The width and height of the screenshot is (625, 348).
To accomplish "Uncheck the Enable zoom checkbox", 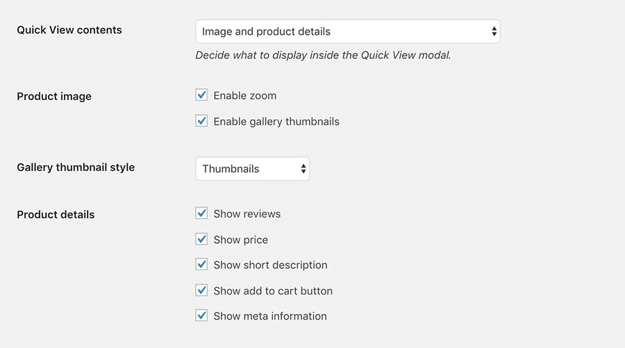I will 201,95.
